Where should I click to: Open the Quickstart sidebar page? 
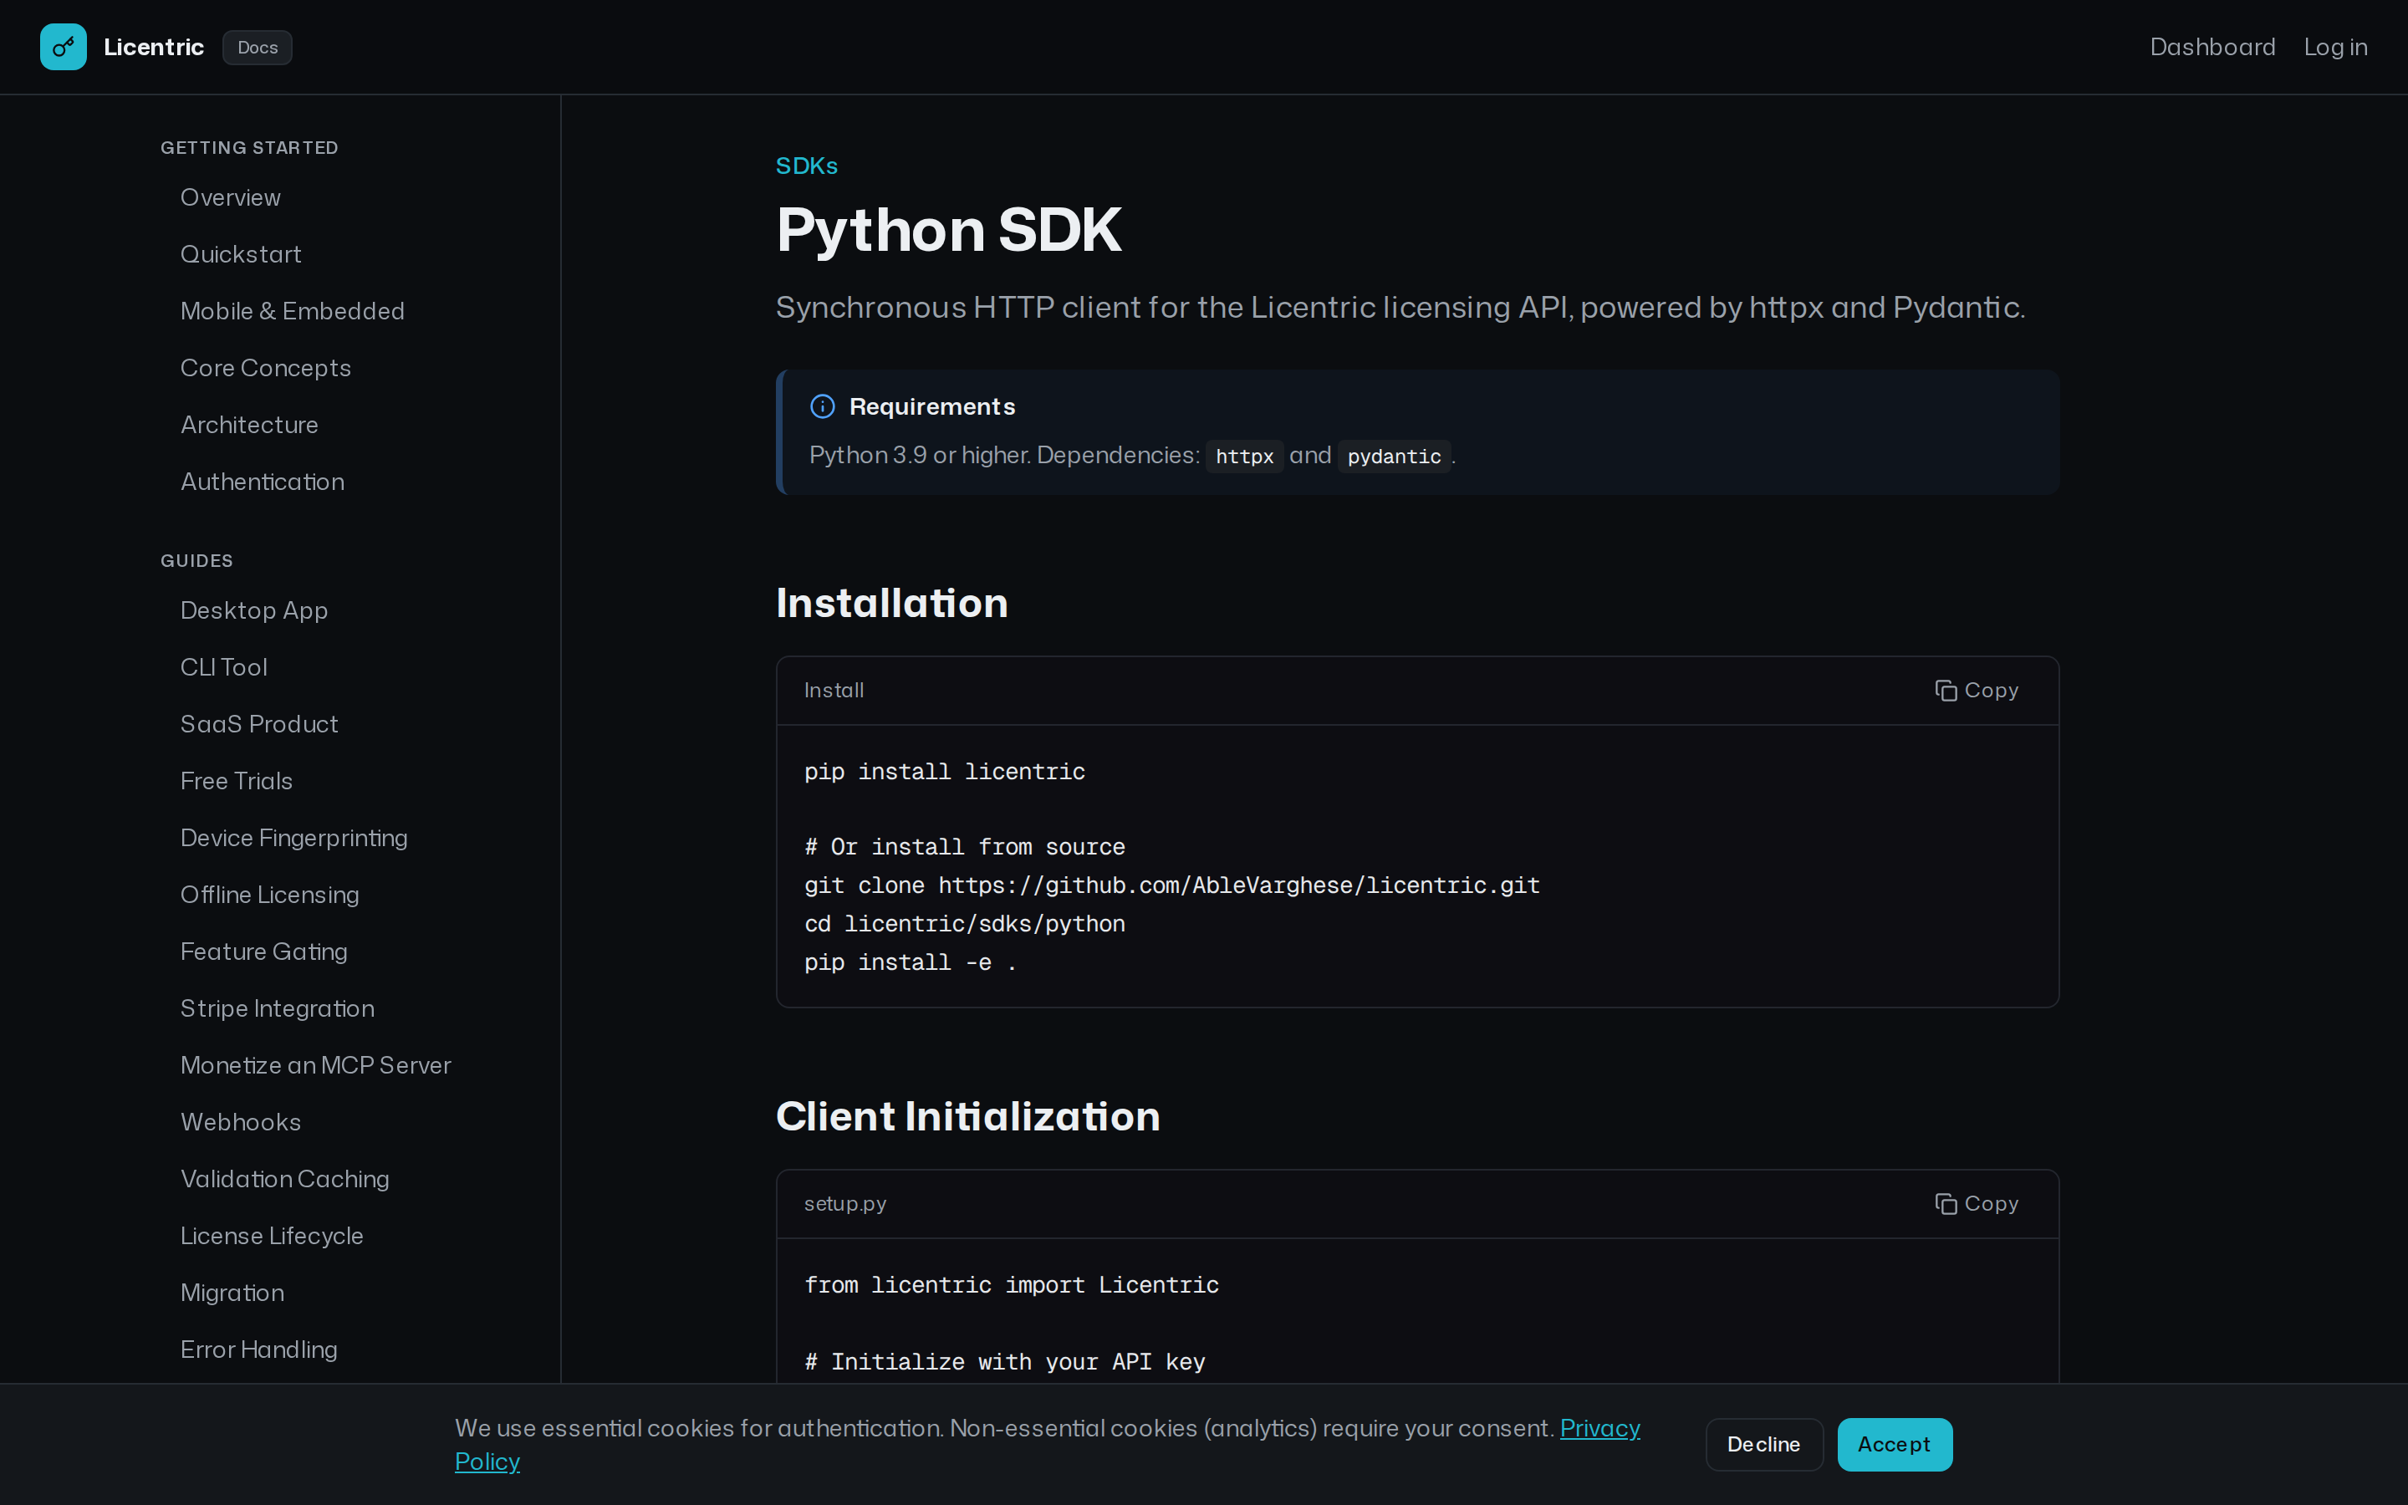[x=240, y=254]
